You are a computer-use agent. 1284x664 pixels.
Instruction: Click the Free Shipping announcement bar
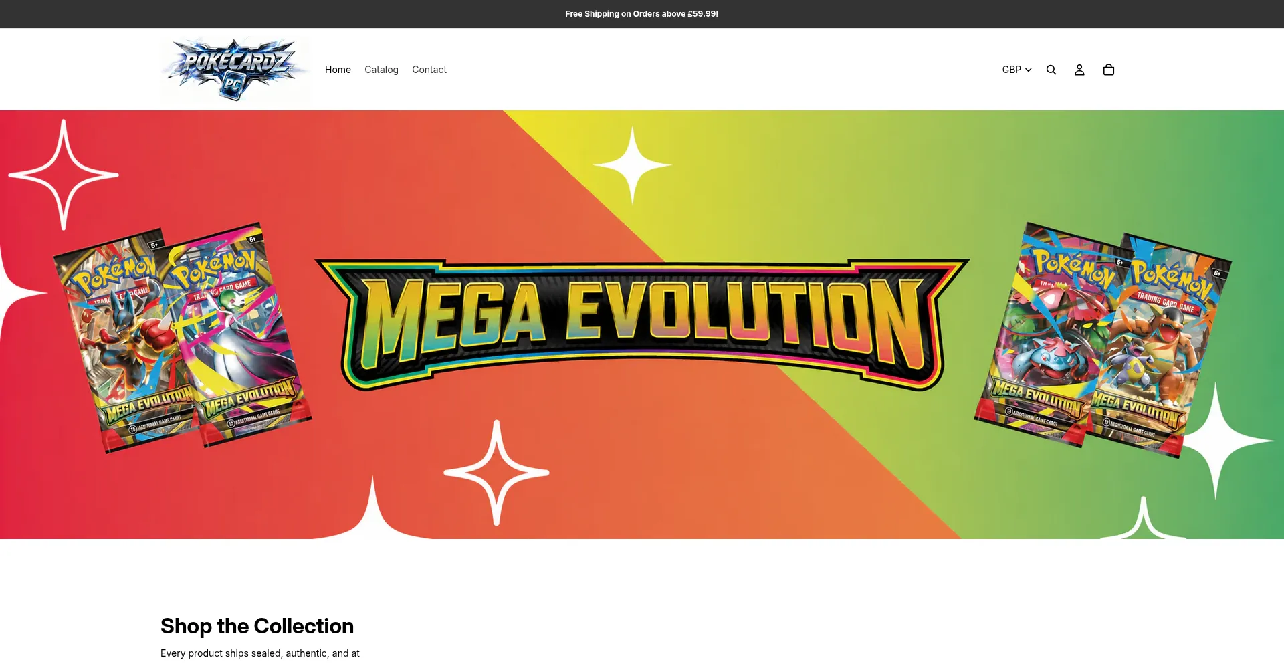tap(641, 14)
